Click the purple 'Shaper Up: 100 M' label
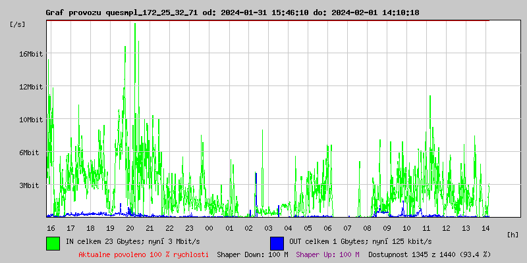The image size is (527, 263). [327, 254]
